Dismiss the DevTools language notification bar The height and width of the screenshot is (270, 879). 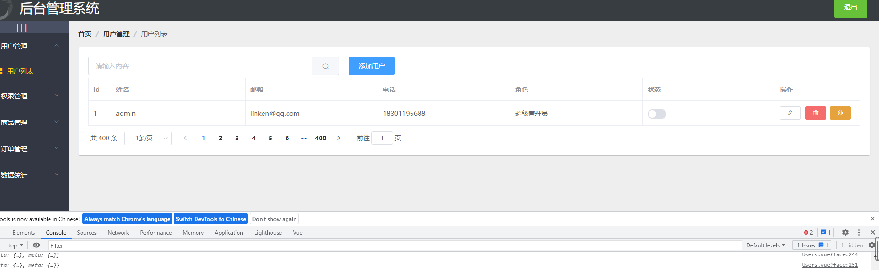tap(873, 219)
